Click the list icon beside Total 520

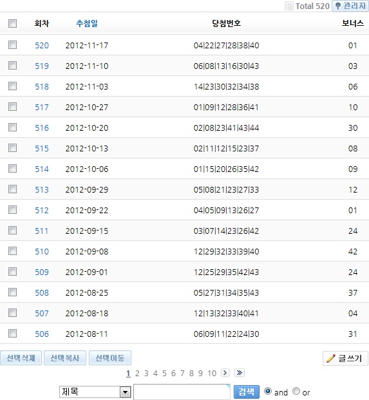(x=289, y=6)
